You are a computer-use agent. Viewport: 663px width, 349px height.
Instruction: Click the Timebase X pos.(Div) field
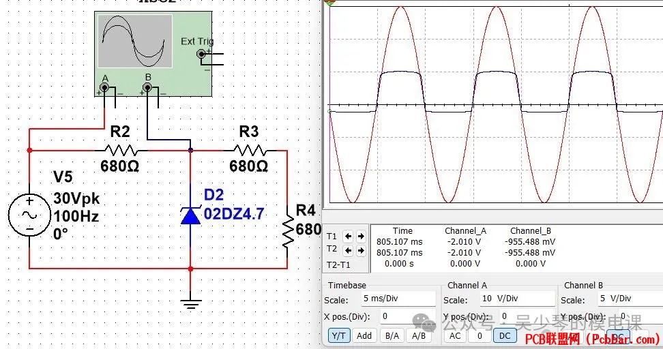coord(408,316)
